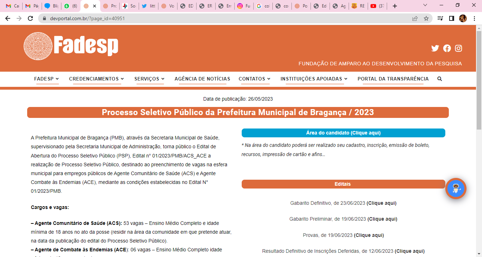The image size is (482, 257).
Task: Expand the Credenciamentos menu
Action: pos(97,79)
